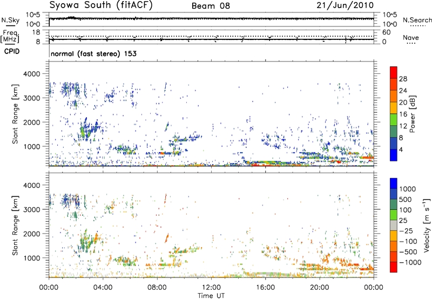The width and height of the screenshot is (432, 299).
Task: Click the '1000' tick on the Velocity scale
Action: [x=407, y=189]
